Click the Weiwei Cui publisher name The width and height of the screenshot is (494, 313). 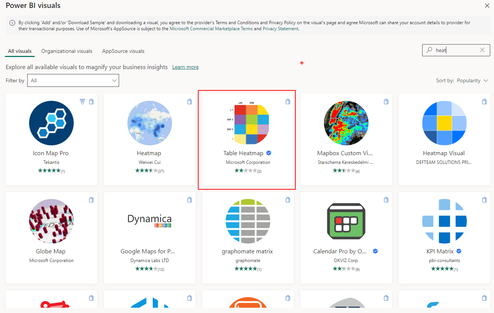coord(150,162)
